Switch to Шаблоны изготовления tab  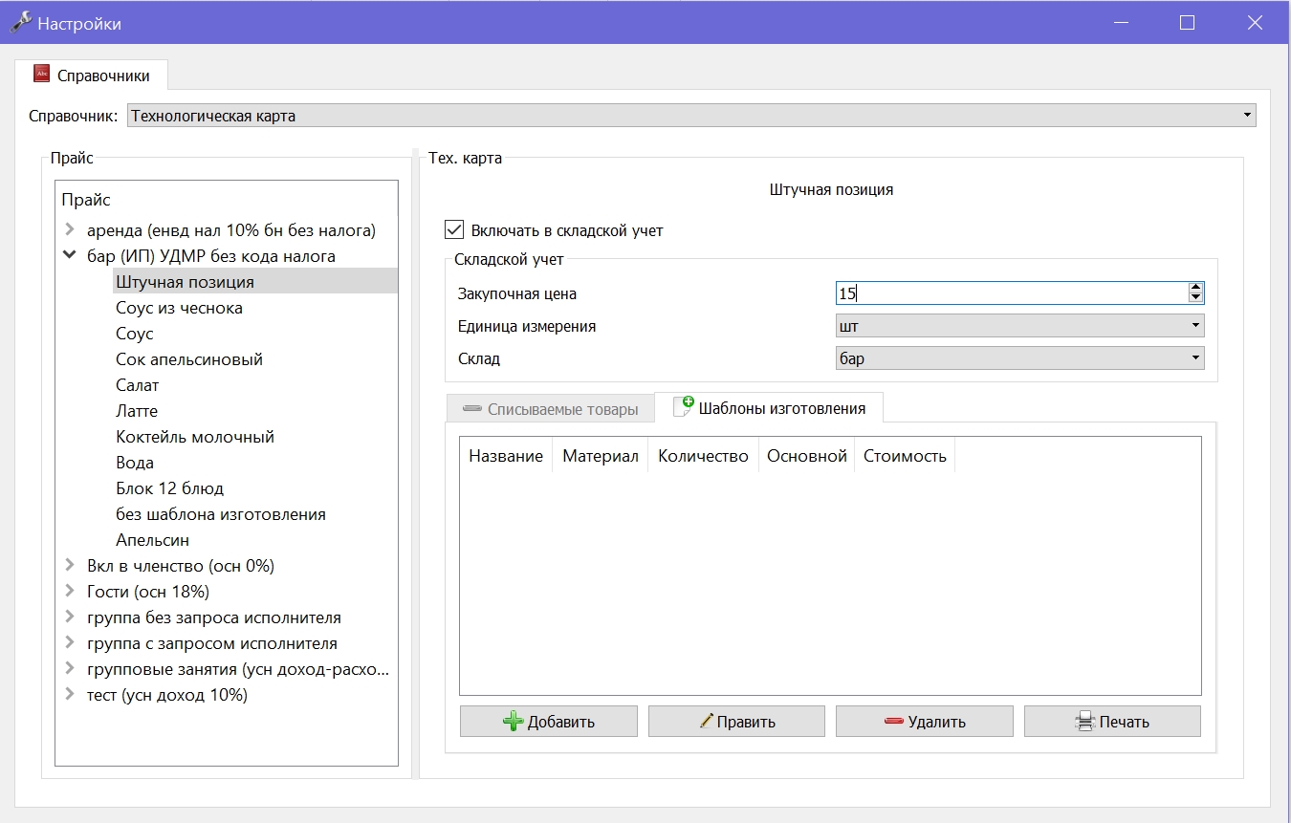769,407
